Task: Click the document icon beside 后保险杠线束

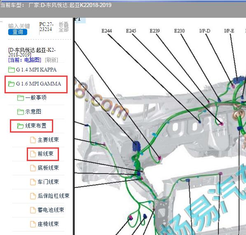Action: 33,196
